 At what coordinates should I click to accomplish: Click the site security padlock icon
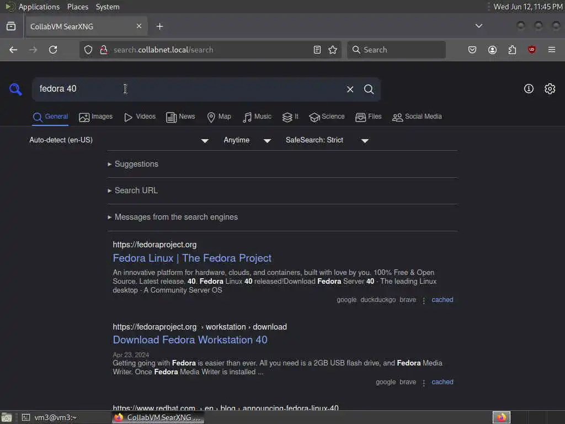pos(104,50)
